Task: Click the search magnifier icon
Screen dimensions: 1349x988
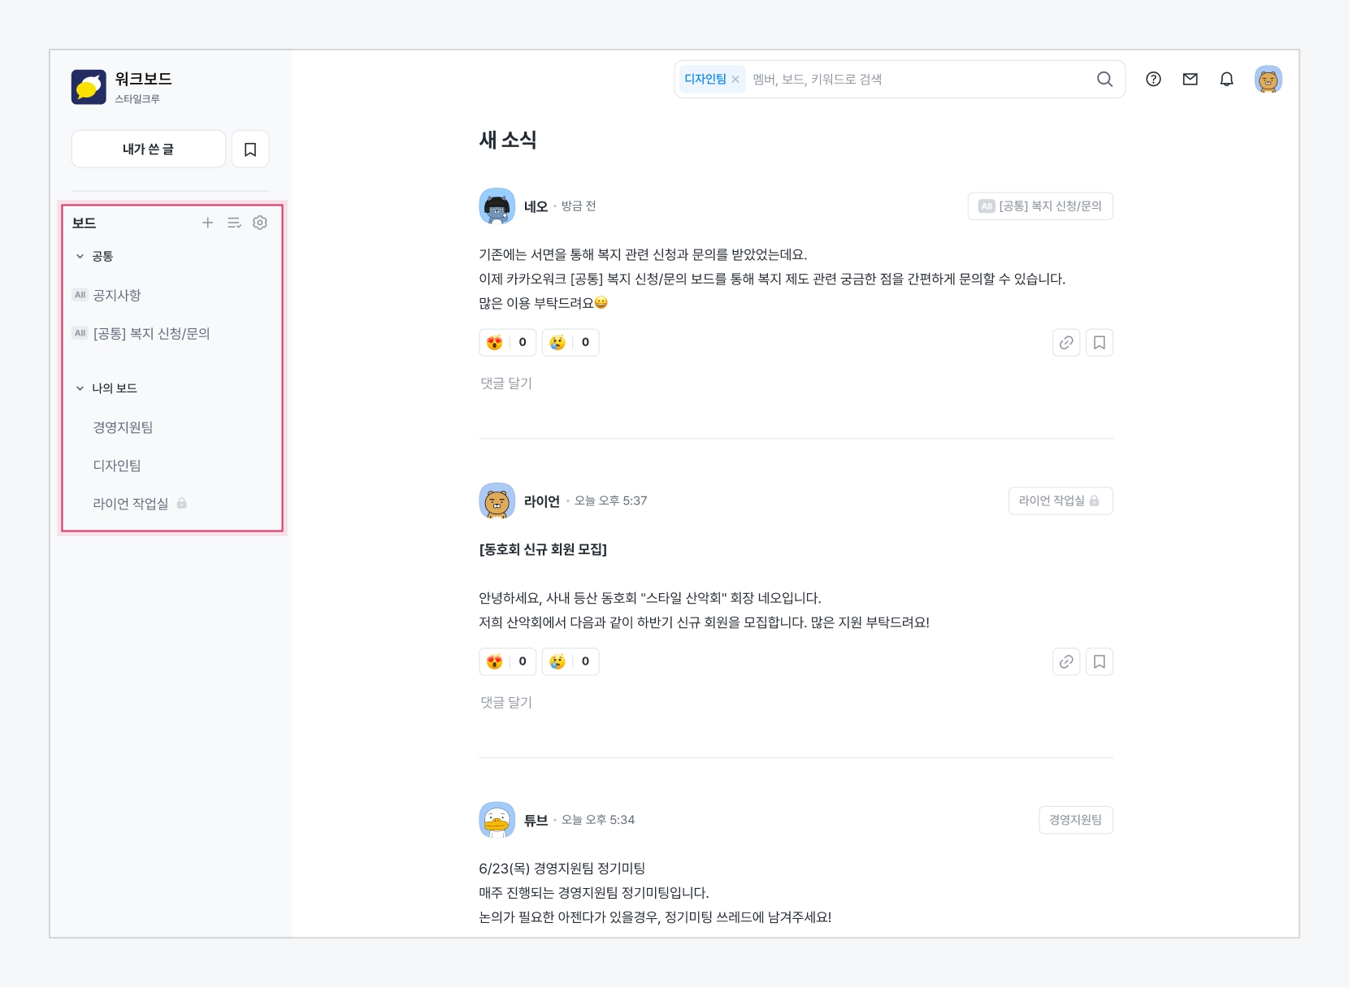Action: click(x=1104, y=80)
